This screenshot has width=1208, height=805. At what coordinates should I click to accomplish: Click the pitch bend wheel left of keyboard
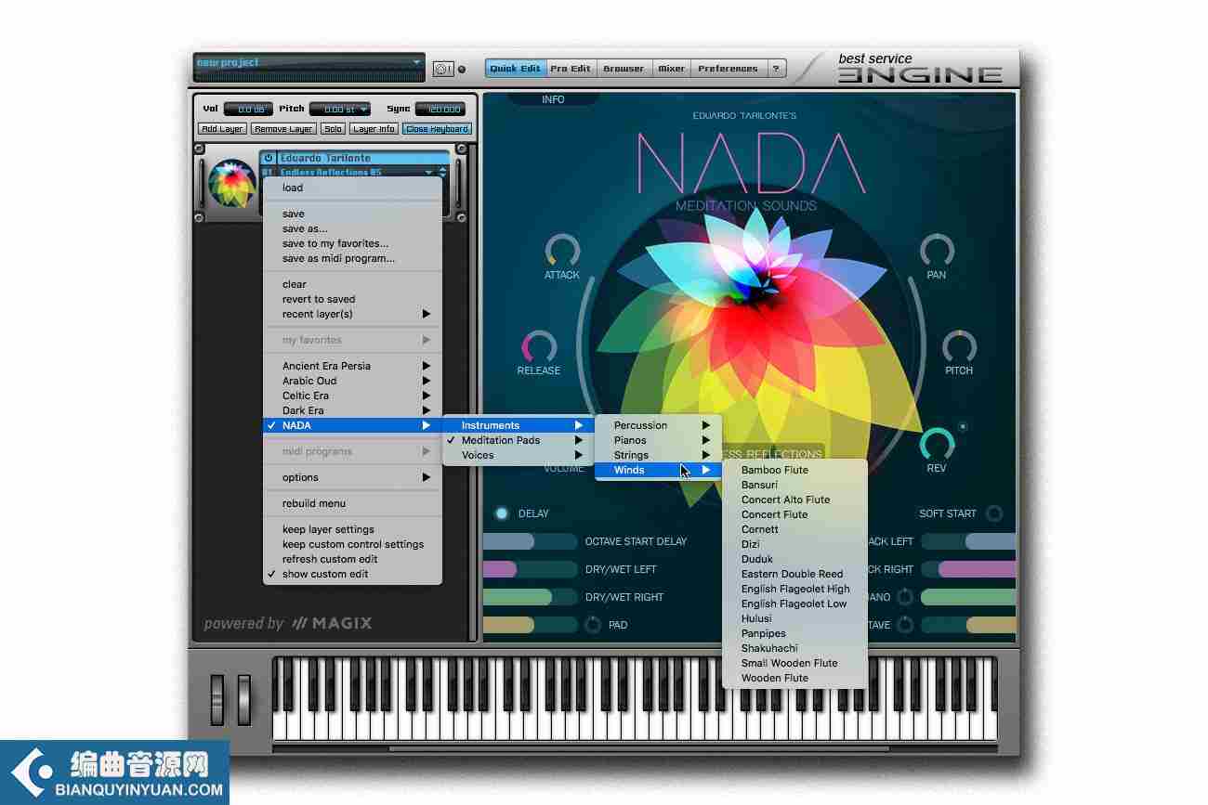(x=217, y=698)
